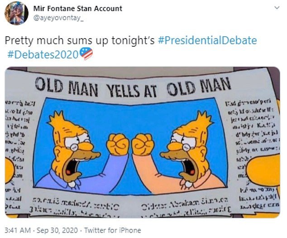The width and height of the screenshot is (287, 238).
Task: Open the Old Man Yells newspaper image
Action: [143, 142]
